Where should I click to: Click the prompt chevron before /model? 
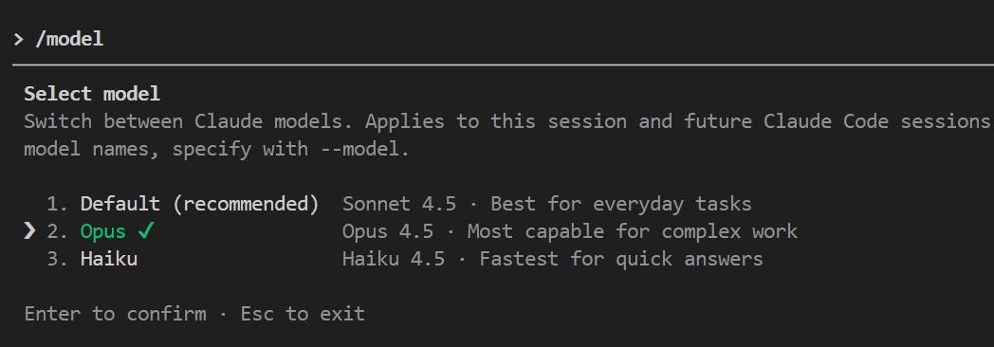point(18,39)
